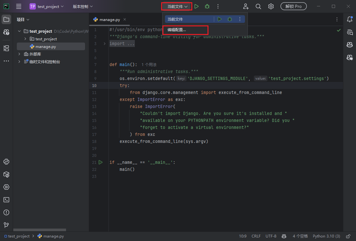Open the Python 3.10 (3) interpreter selector

pyautogui.click(x=326, y=236)
